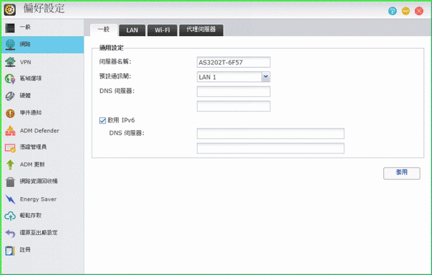Switch to the Wi-Fi tab
The width and height of the screenshot is (432, 275).
pos(162,30)
